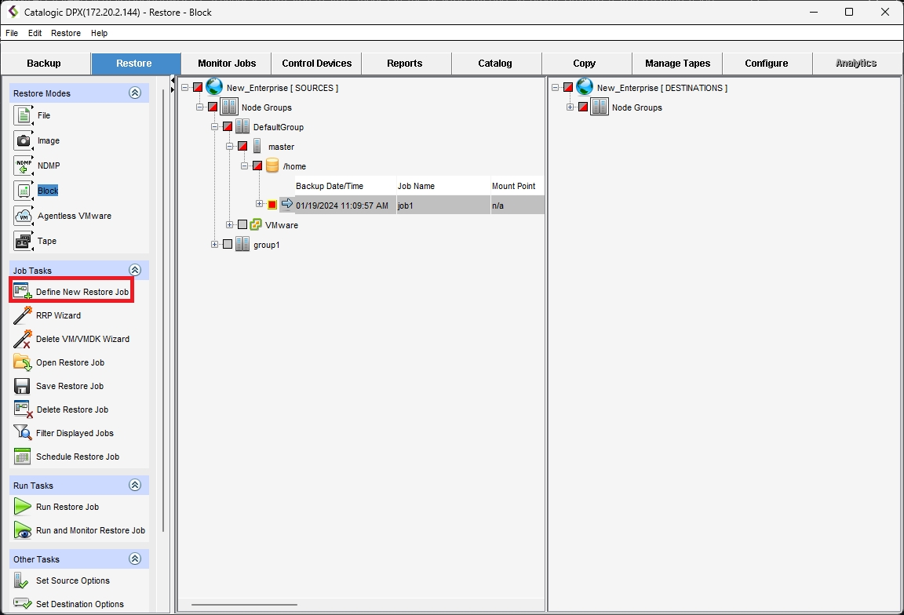Click the Run Restore Job play icon
904x615 pixels.
[23, 507]
